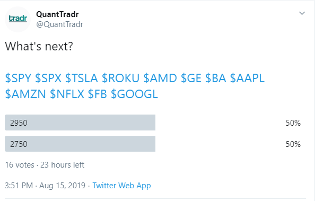
Task: Open the tweet options chevron menu
Action: 302,13
